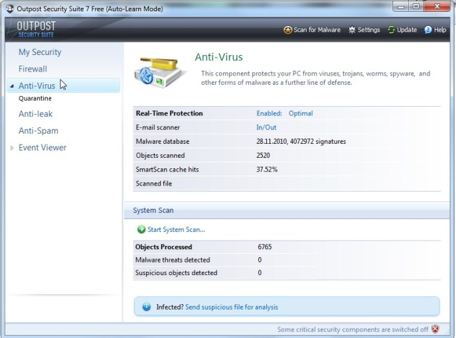Click the Infected? label
Viewport: 456px width, 338px height.
[170, 307]
